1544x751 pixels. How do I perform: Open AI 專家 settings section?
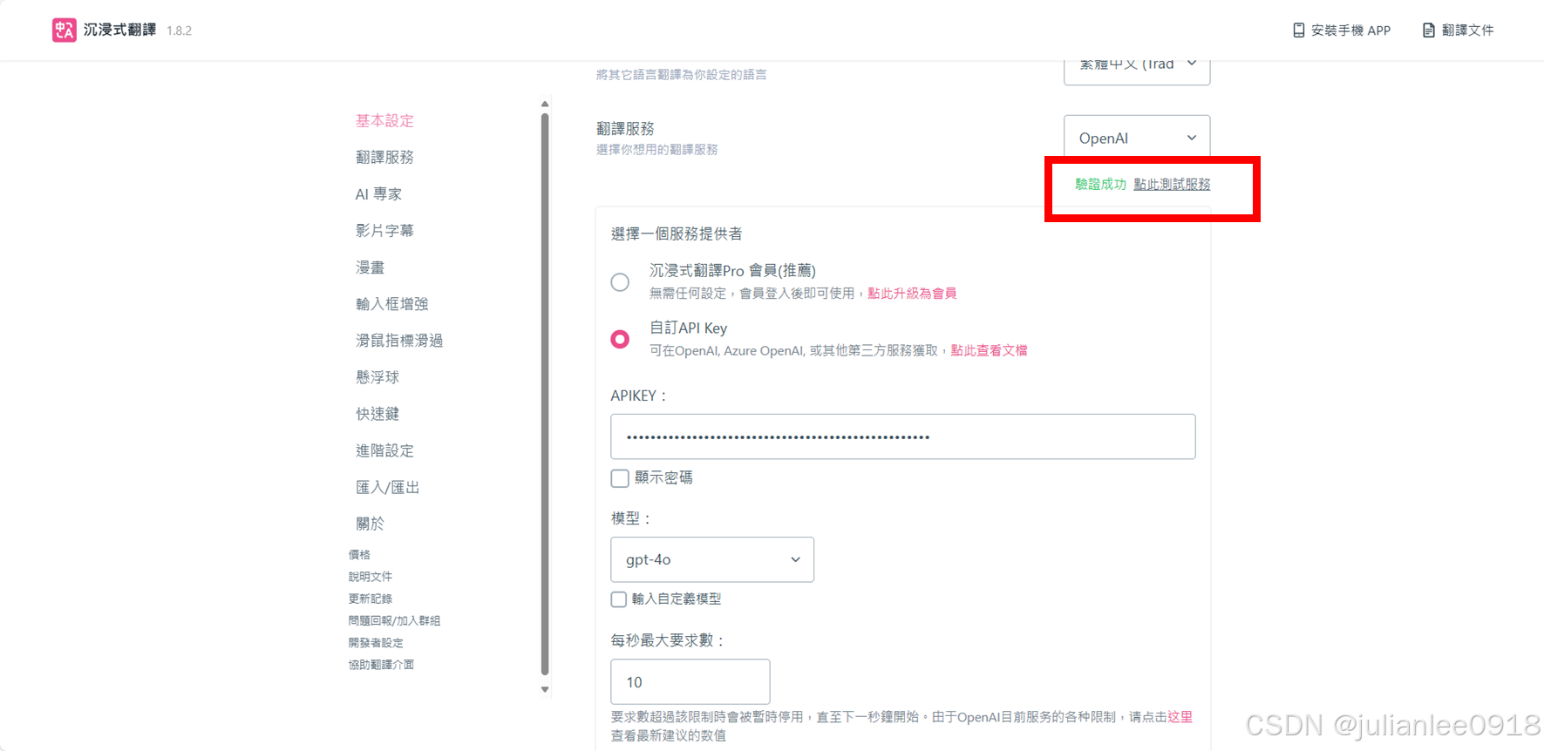(378, 193)
